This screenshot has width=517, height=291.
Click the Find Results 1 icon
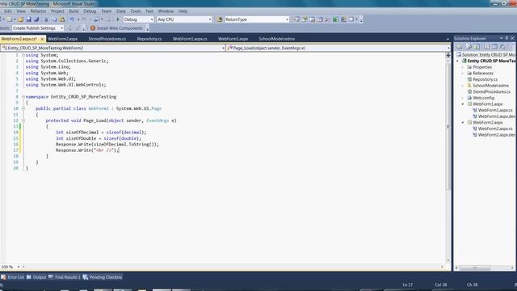click(x=51, y=277)
